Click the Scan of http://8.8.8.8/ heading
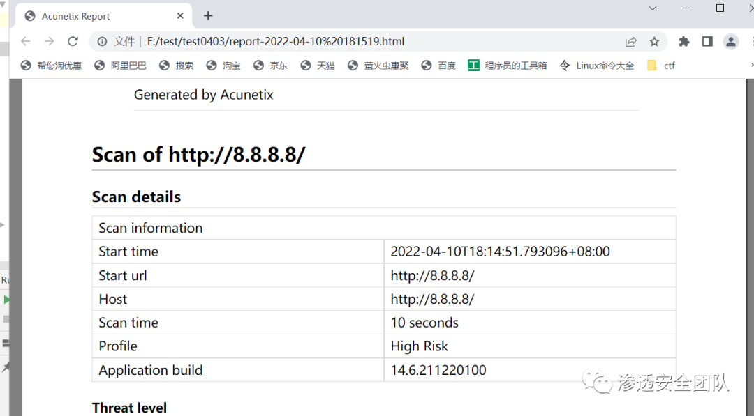 (x=198, y=155)
